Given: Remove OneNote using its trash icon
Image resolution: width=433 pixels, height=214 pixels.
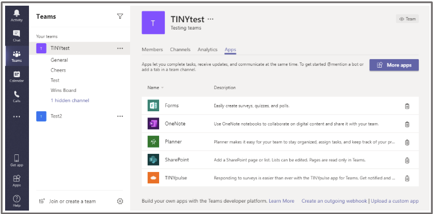Looking at the screenshot, I should coord(407,124).
